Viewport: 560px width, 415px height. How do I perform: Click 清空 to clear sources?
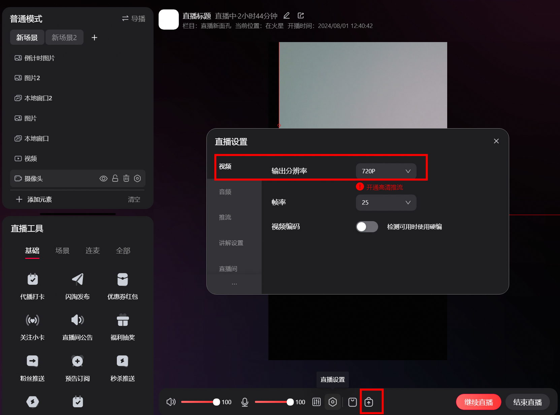pos(134,199)
